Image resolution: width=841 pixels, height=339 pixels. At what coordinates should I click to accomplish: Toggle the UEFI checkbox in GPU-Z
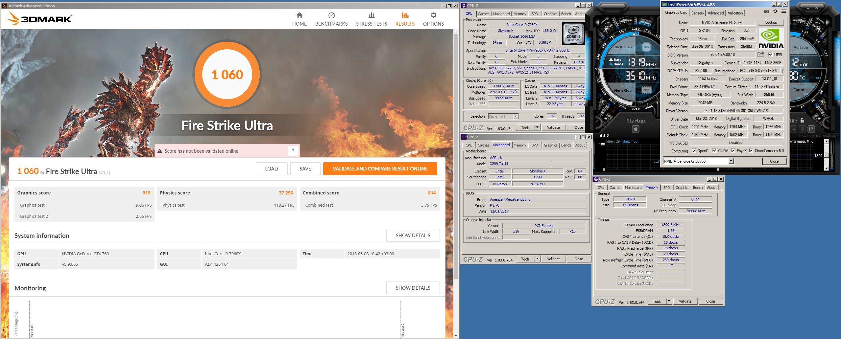coord(770,55)
